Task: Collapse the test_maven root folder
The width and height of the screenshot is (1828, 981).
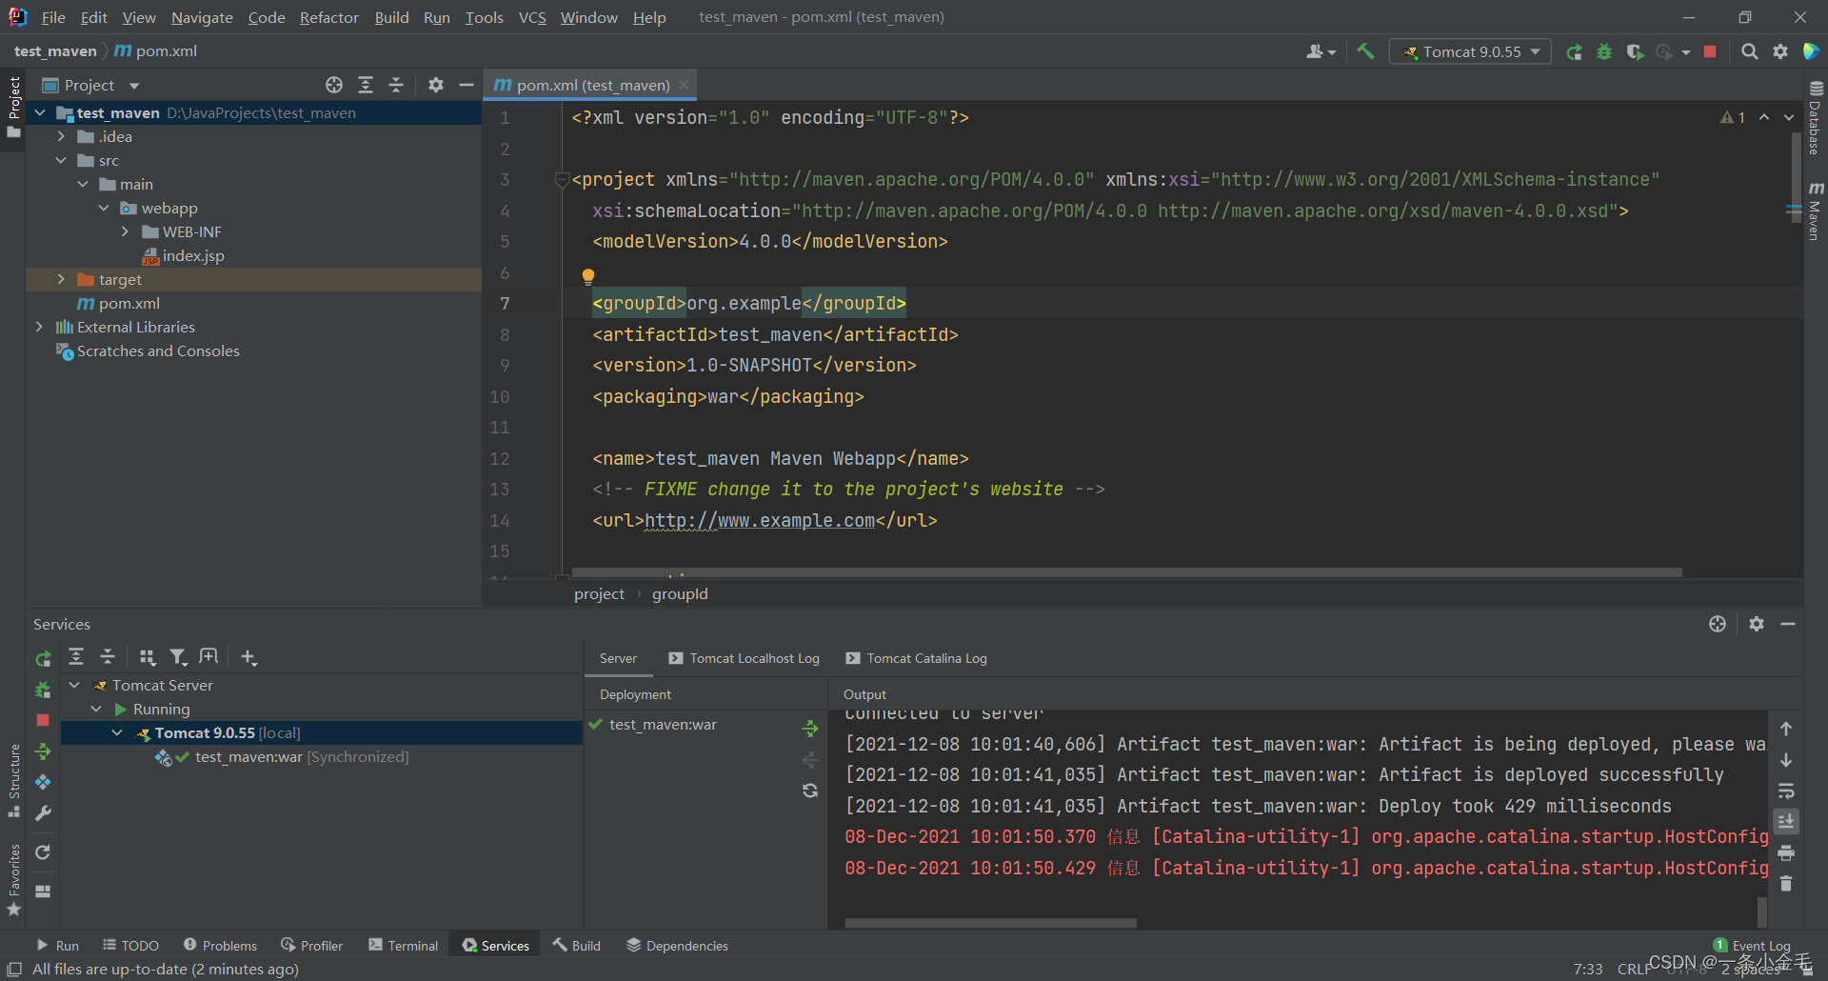Action: point(40,112)
